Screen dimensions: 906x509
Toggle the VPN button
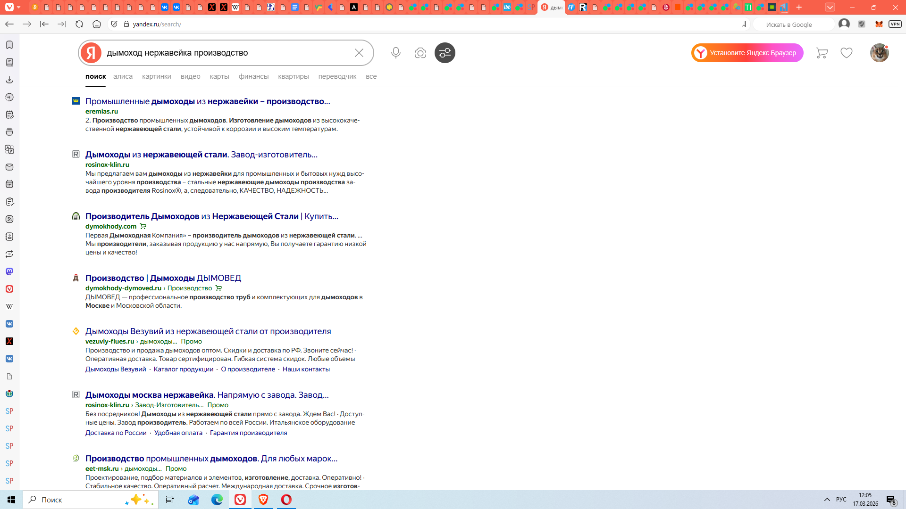(895, 24)
